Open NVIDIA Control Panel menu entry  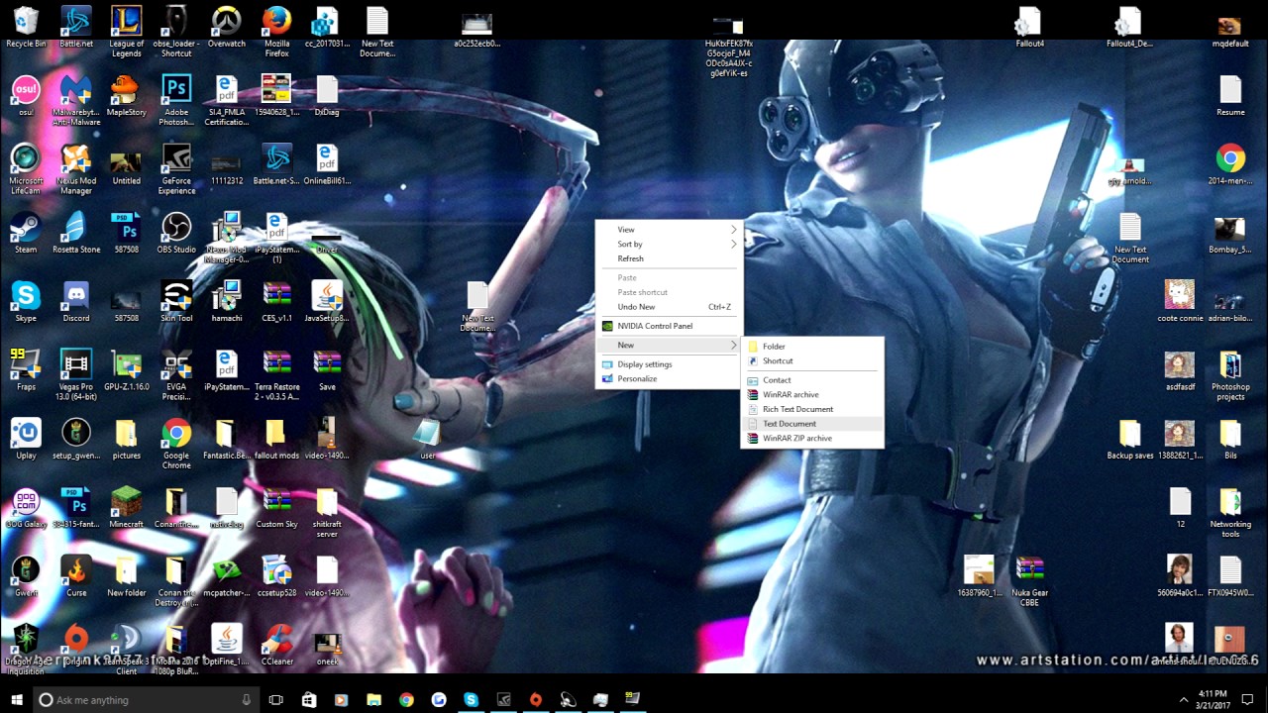(x=669, y=326)
